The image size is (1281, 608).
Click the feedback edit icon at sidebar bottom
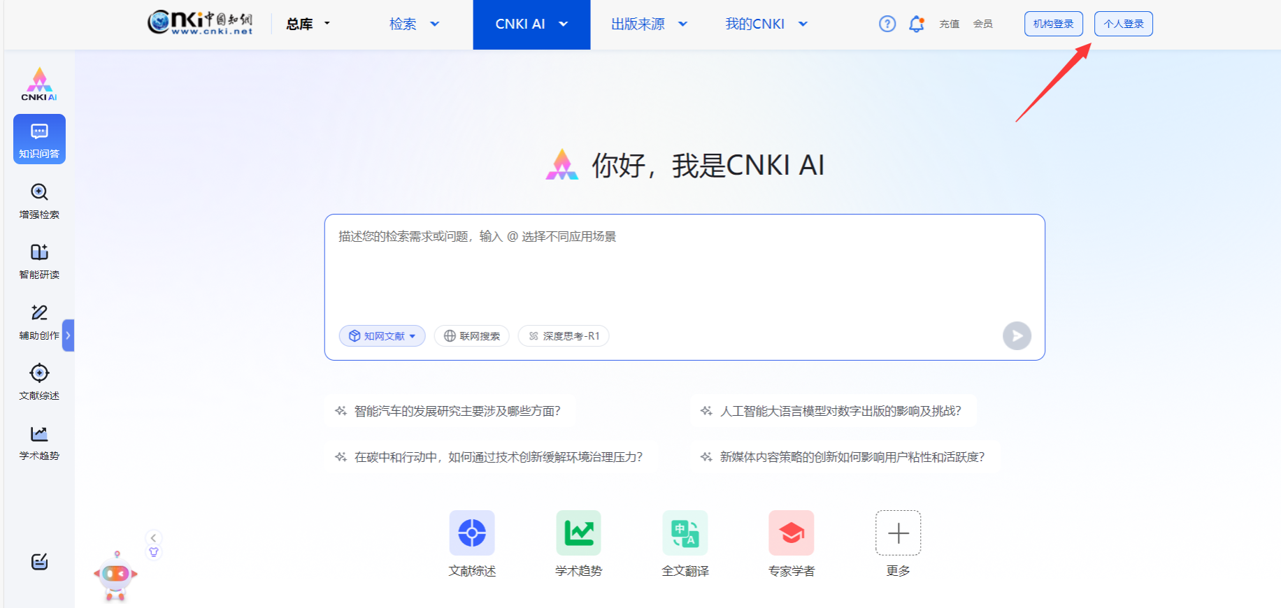point(39,562)
